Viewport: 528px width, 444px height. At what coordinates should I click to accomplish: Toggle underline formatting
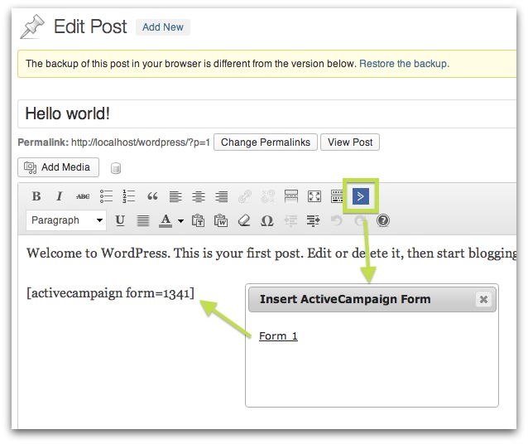point(120,221)
